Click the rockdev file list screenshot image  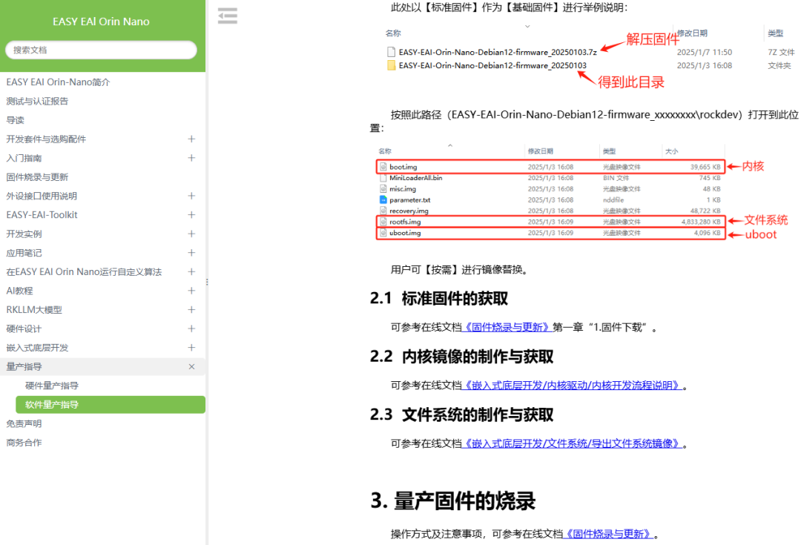[x=582, y=193]
